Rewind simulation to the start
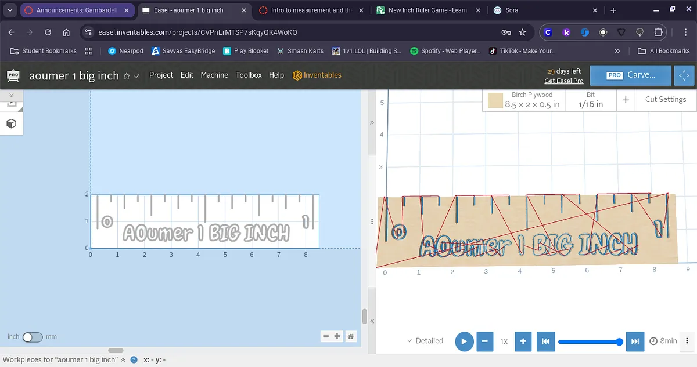697x367 pixels. tap(545, 341)
